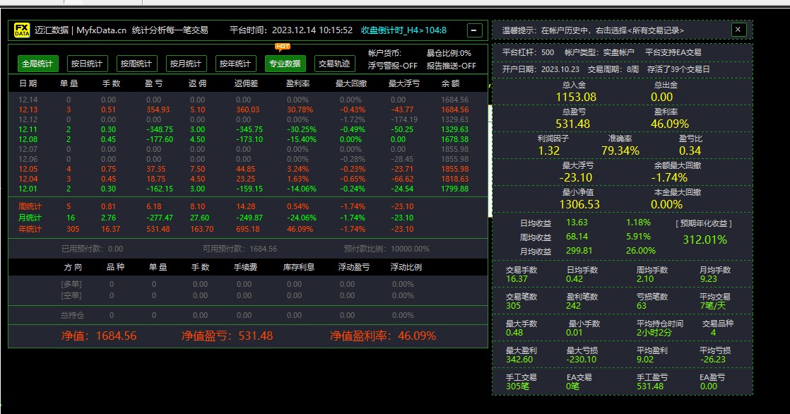Click the -348.75 loss value
This screenshot has height=414, width=790.
pyautogui.click(x=160, y=129)
